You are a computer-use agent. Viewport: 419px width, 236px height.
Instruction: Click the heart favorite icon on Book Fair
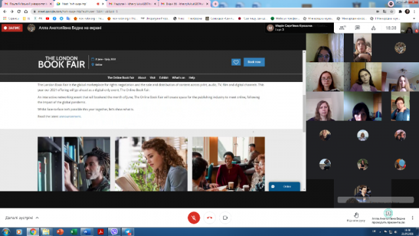point(236,62)
